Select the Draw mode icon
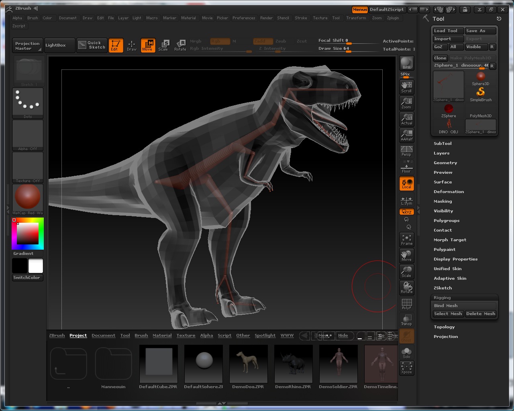Screen dimensions: 514x411 132,45
